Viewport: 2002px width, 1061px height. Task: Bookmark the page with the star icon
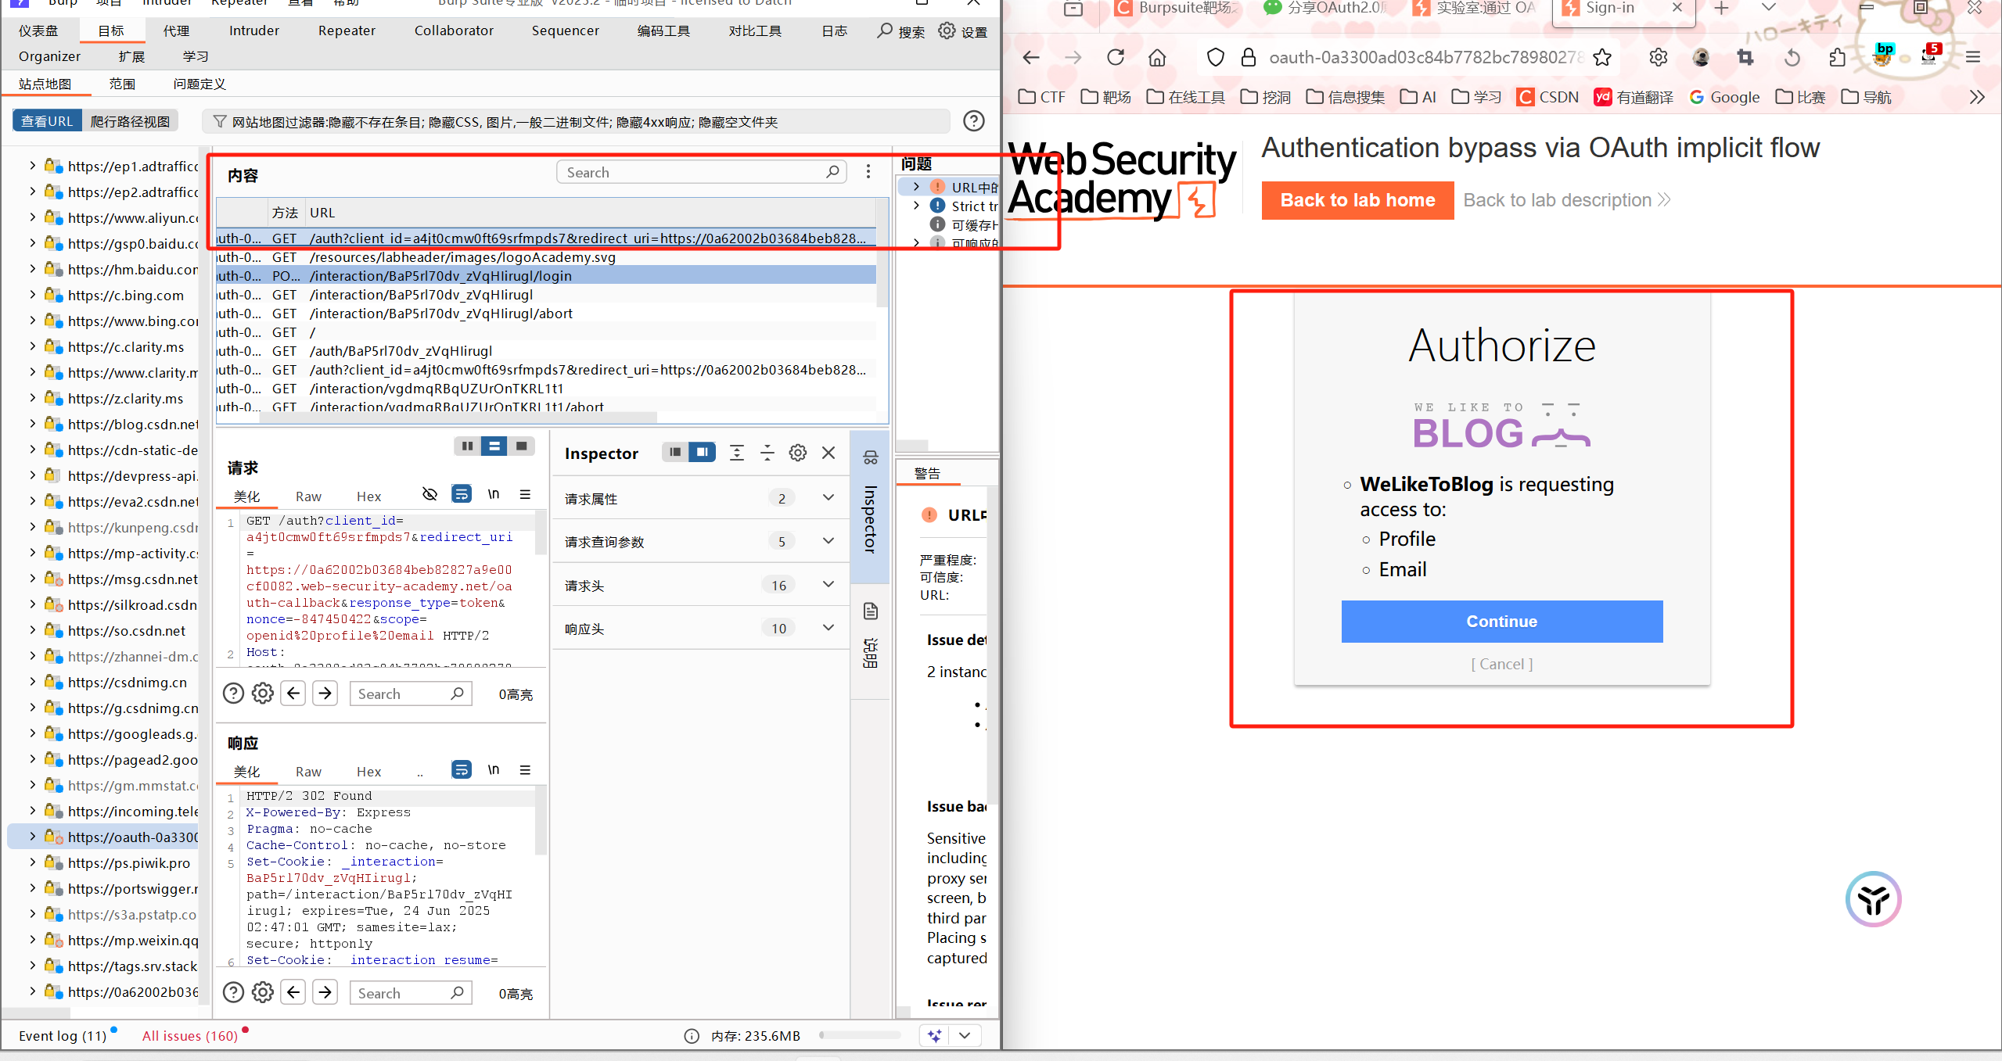click(1602, 57)
